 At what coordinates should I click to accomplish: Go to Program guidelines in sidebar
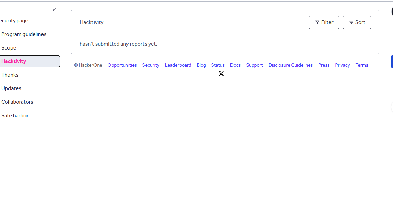(24, 34)
